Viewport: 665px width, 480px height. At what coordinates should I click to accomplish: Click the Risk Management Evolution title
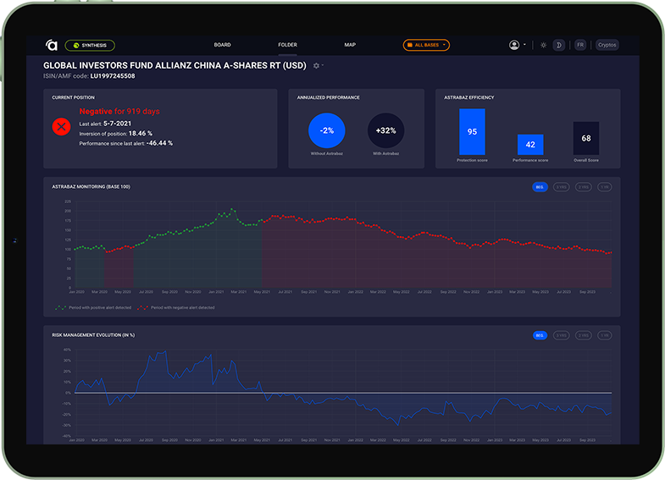[x=93, y=335]
